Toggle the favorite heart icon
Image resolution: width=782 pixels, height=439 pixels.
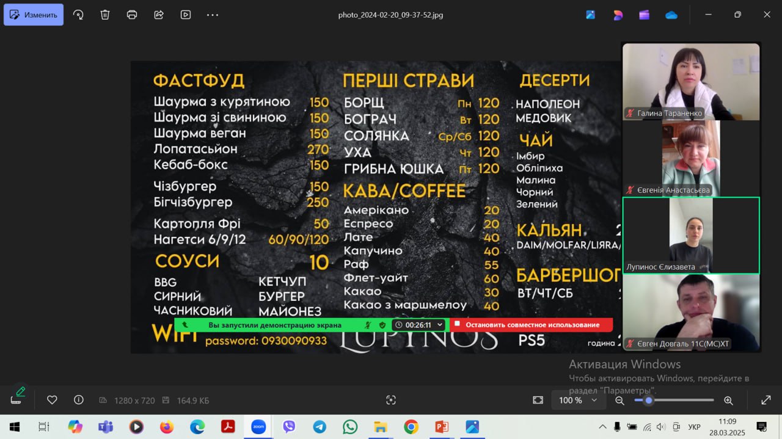coord(52,400)
